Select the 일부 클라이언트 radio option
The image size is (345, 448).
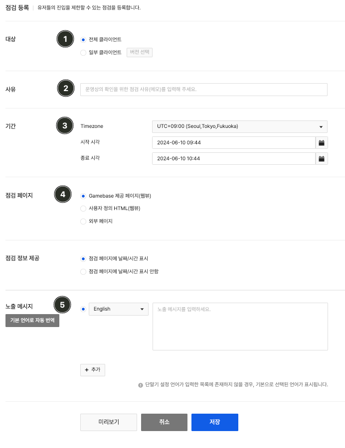coord(83,53)
